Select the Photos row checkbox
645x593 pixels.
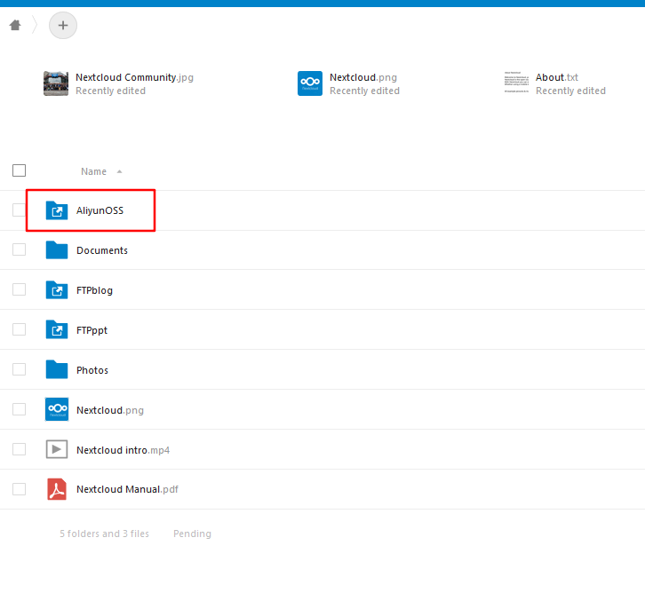click(x=19, y=369)
